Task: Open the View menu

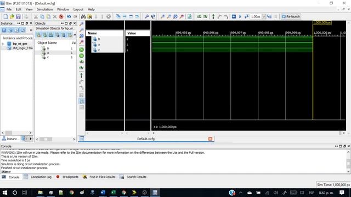Action: (29, 9)
